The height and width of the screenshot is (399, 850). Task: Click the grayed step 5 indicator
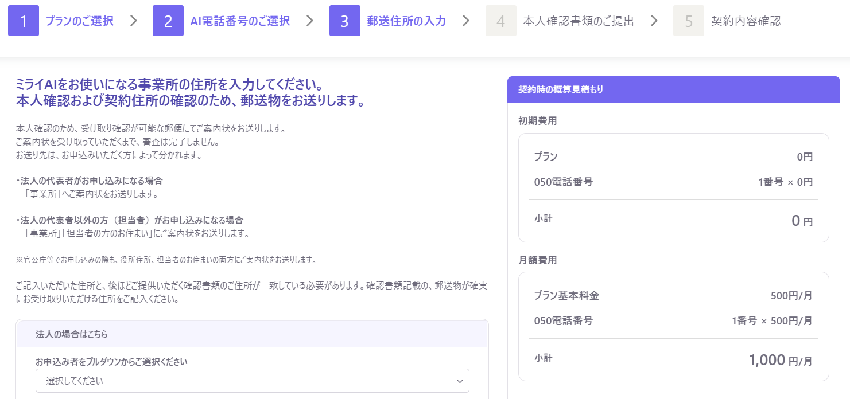(689, 21)
